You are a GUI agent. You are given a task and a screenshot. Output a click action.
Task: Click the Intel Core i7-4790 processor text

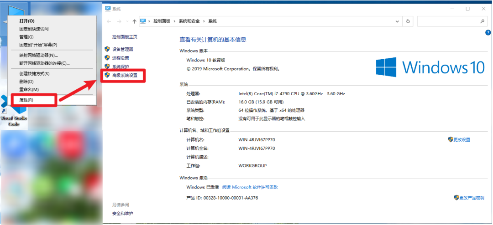[292, 93]
